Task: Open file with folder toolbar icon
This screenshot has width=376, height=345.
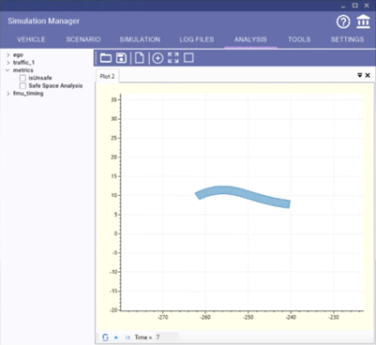Action: click(x=106, y=58)
